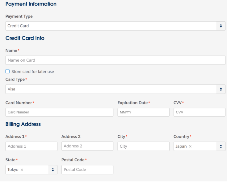Open the dropdown showing Credit Card
The image size is (227, 185).
[111, 26]
